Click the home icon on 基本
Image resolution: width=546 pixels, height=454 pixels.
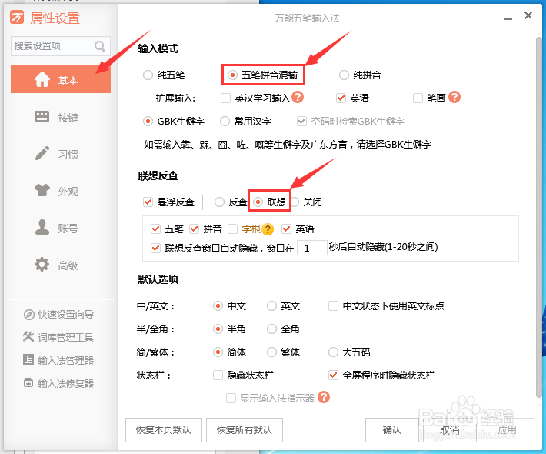(x=42, y=79)
